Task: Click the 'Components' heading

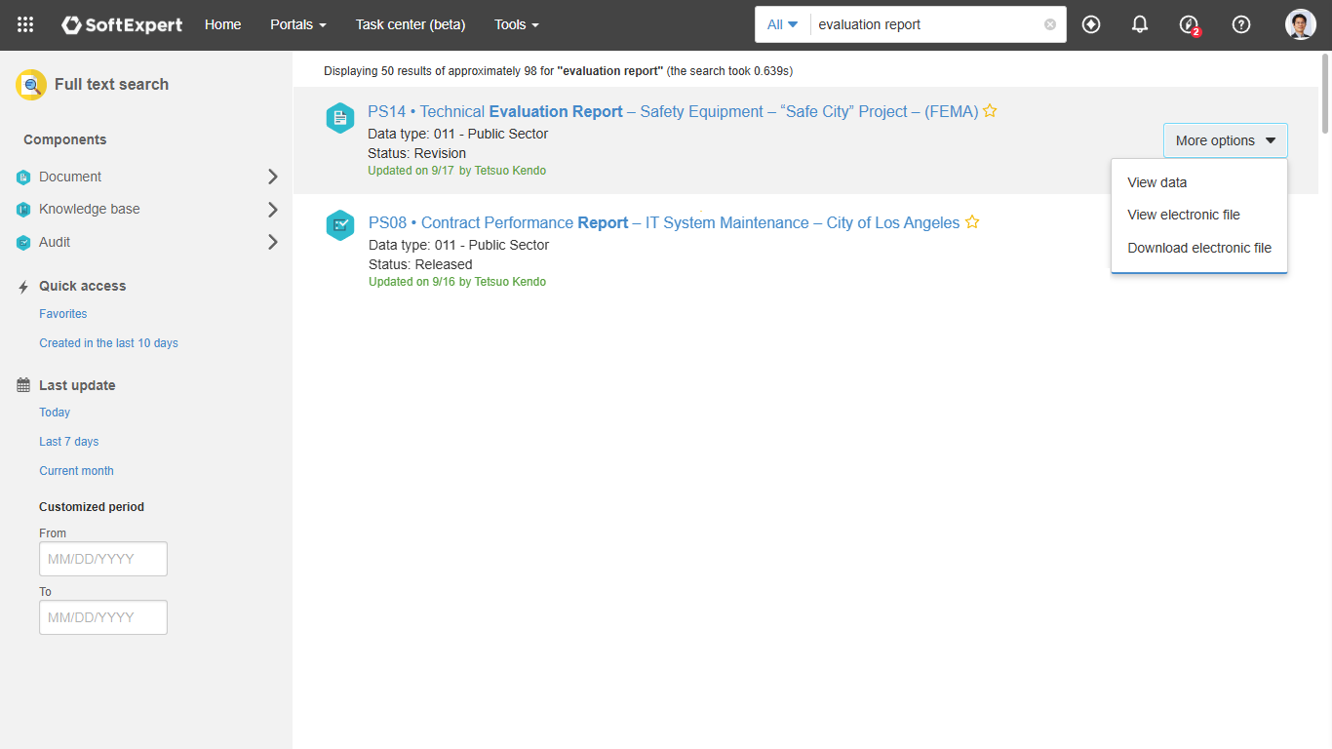Action: [65, 139]
